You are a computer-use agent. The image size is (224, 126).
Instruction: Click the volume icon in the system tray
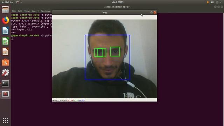[212, 2]
